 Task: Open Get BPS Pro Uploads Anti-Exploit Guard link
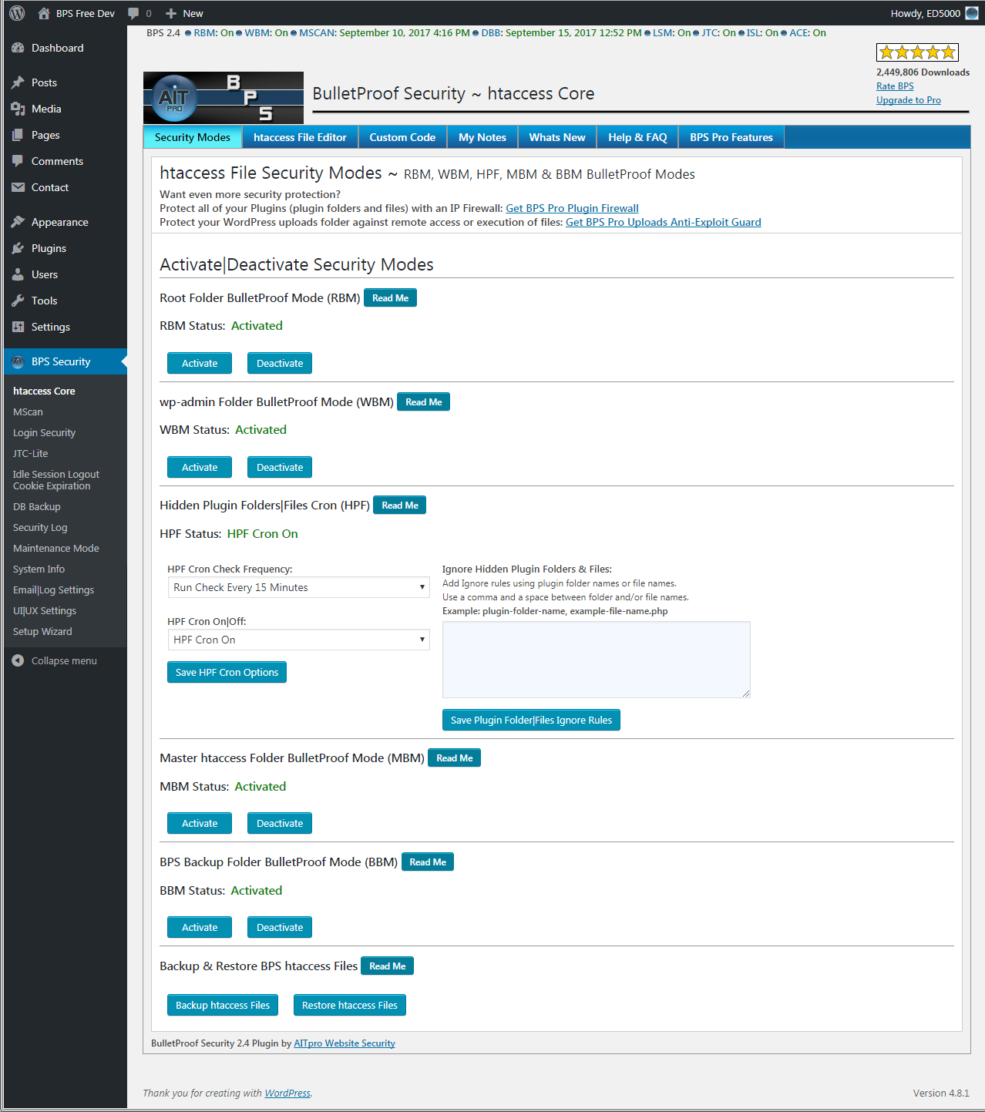664,222
